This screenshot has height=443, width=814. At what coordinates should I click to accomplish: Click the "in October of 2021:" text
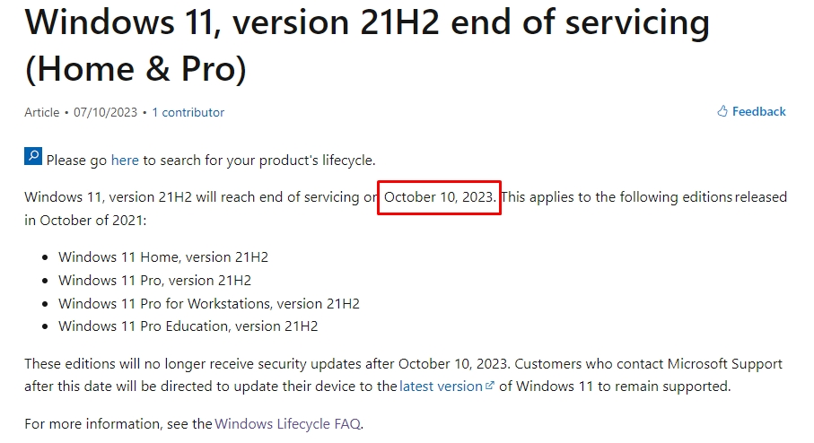85,221
